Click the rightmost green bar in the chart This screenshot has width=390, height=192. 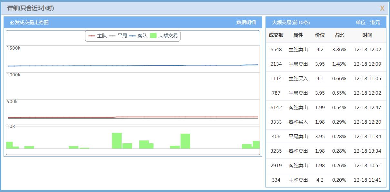[x=256, y=145]
